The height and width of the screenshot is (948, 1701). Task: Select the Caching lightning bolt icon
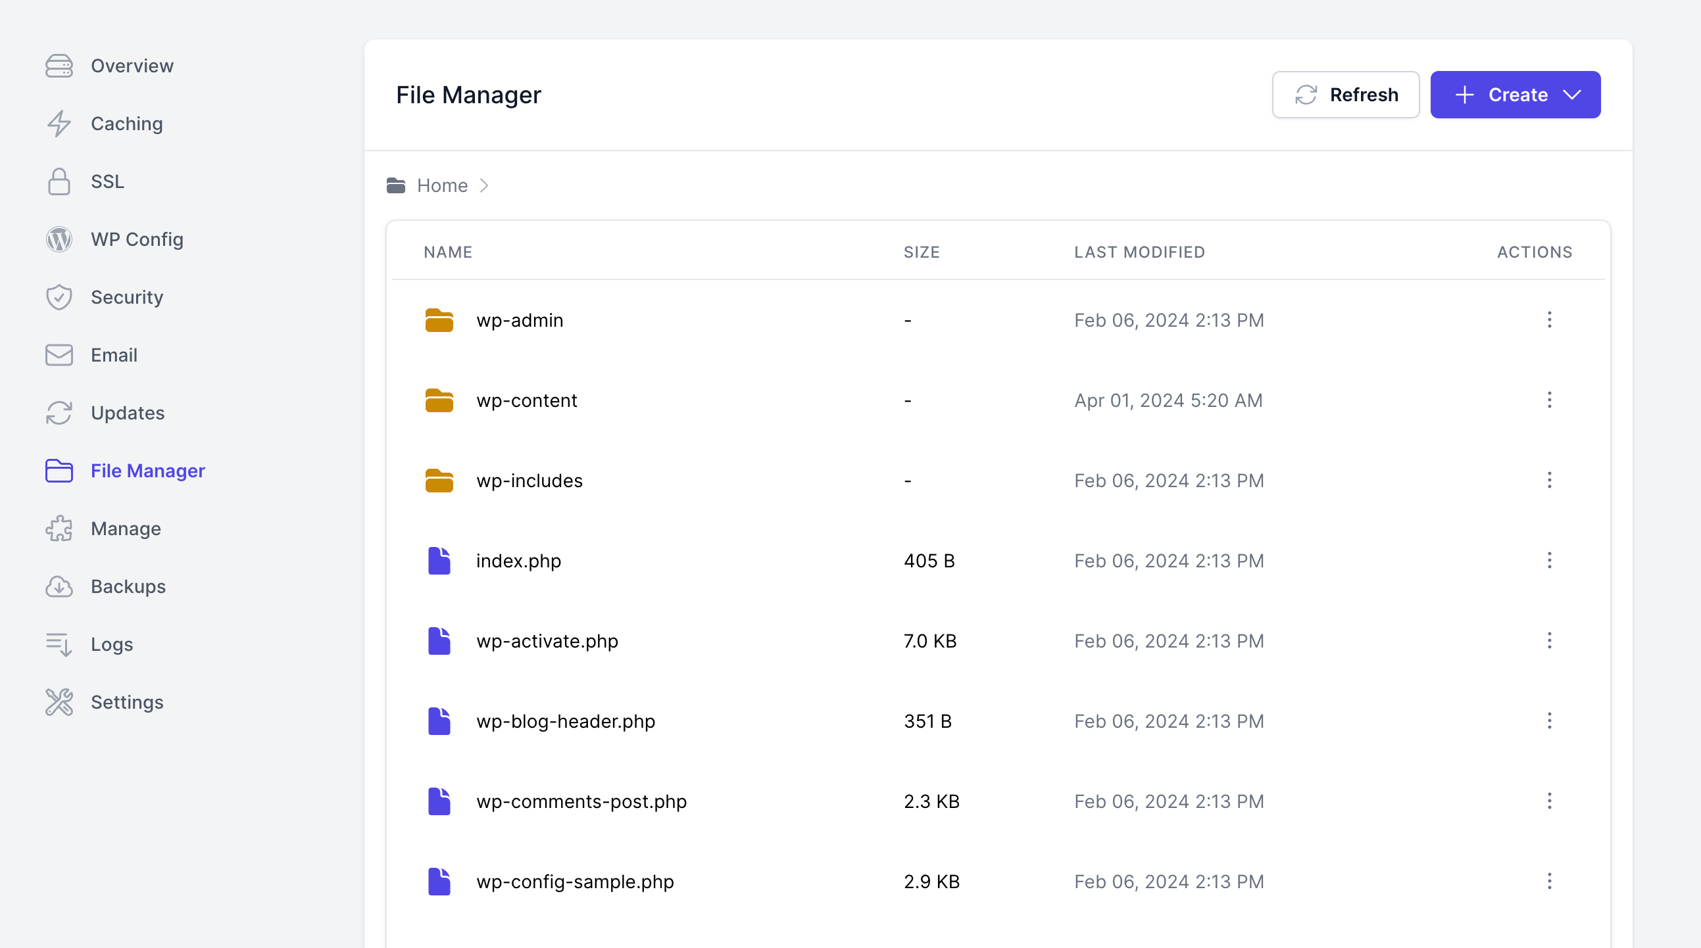tap(59, 124)
